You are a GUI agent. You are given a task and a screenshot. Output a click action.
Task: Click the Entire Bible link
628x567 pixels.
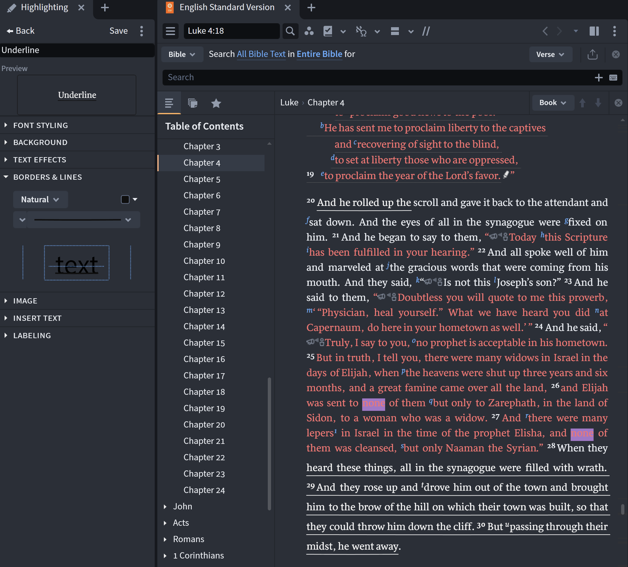pos(319,54)
